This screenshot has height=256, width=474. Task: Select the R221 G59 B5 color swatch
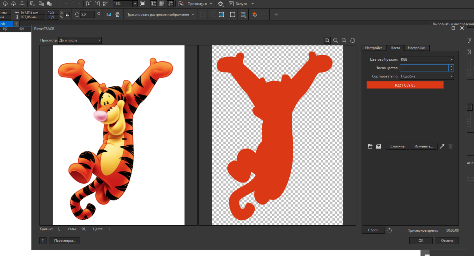(x=405, y=85)
